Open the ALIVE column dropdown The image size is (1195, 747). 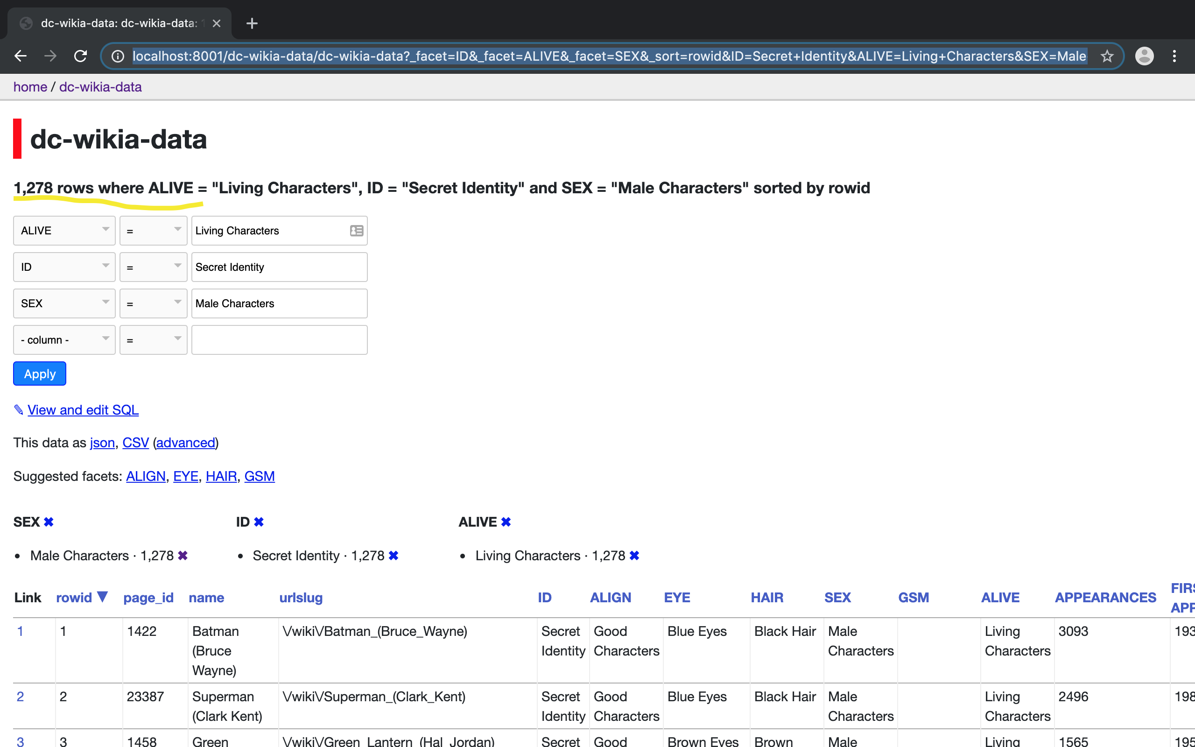tap(64, 230)
